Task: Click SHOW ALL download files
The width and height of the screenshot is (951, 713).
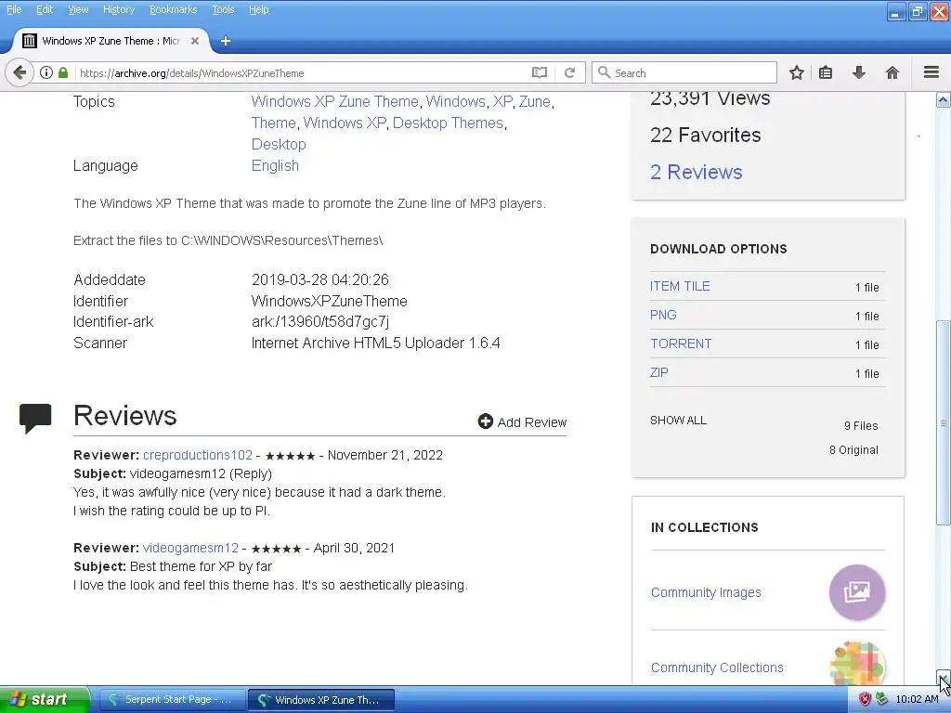Action: [x=678, y=421]
